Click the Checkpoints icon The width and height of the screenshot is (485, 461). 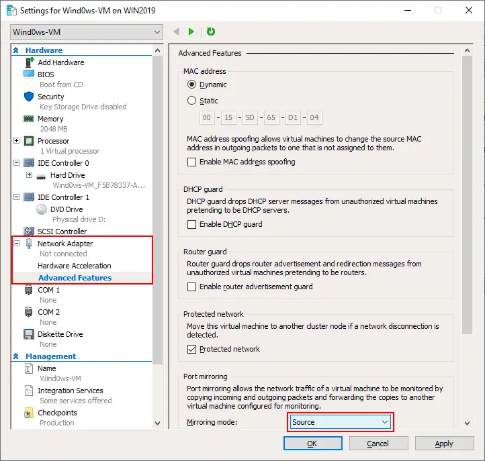point(28,413)
